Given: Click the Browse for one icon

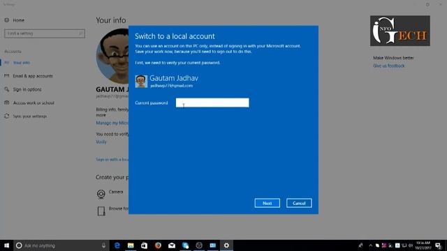Looking at the screenshot, I should tap(101, 211).
